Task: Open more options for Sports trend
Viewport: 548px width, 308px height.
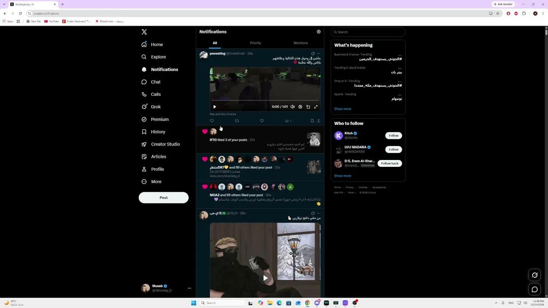Action: [x=400, y=95]
